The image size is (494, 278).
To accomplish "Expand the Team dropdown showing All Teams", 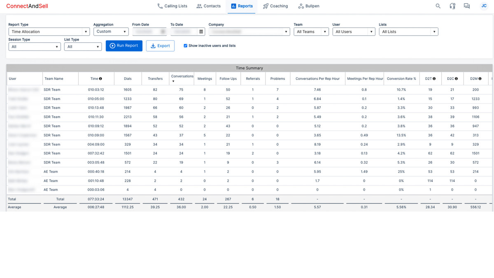I will pos(311,32).
